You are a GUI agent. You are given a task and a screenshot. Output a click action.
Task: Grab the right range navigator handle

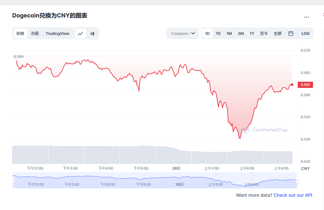point(297,180)
